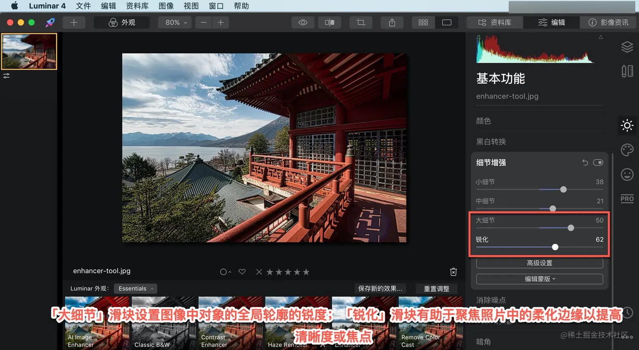639x350 pixels.
Task: Select the enhancer-tool.jpg filmstrip thumbnail
Action: (29, 52)
